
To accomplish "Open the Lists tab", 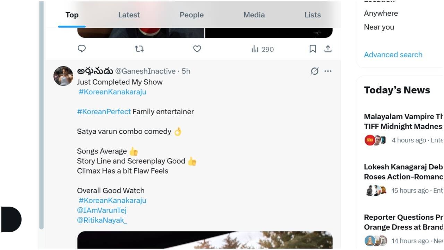I will [x=313, y=15].
